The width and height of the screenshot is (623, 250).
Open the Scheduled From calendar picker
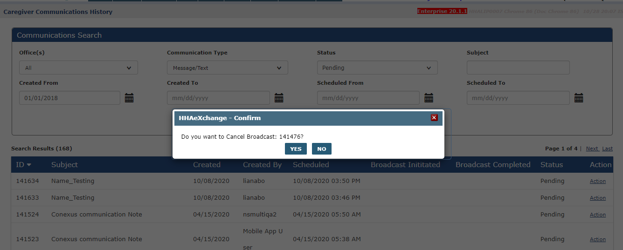(429, 98)
